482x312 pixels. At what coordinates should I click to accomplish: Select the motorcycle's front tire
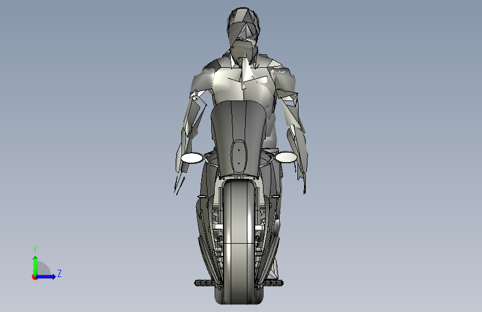coord(239,243)
